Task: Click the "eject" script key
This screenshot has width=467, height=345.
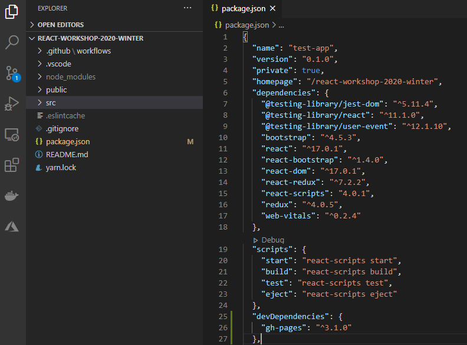Action: pos(277,294)
